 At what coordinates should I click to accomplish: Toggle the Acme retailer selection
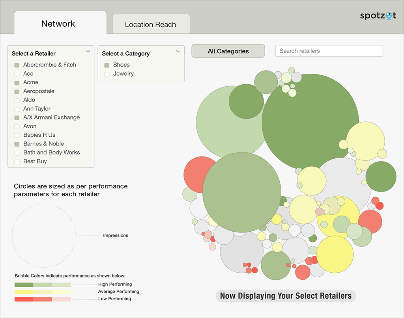tap(17, 82)
